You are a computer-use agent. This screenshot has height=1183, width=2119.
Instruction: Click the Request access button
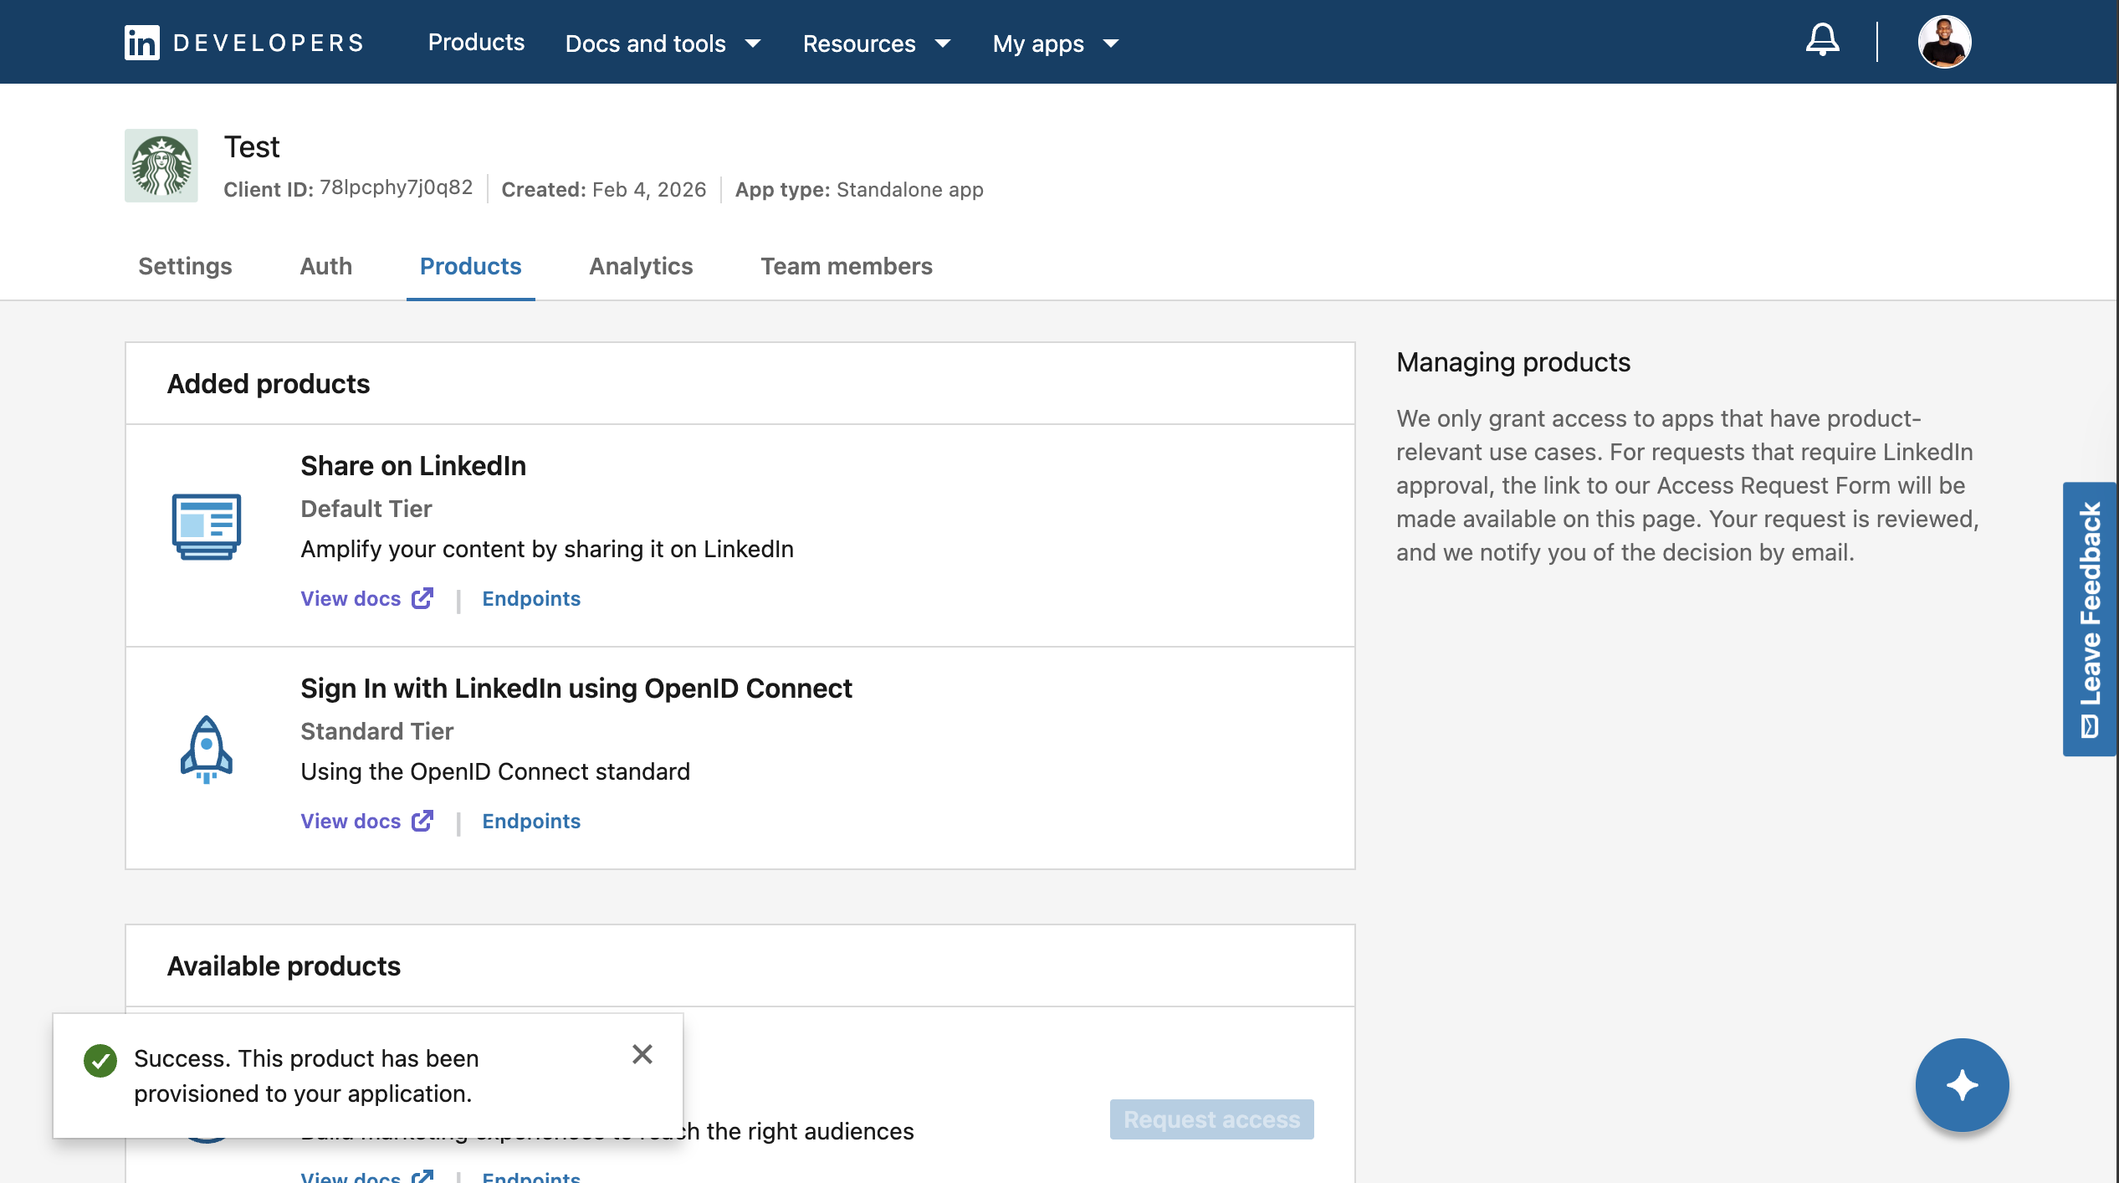(x=1210, y=1119)
